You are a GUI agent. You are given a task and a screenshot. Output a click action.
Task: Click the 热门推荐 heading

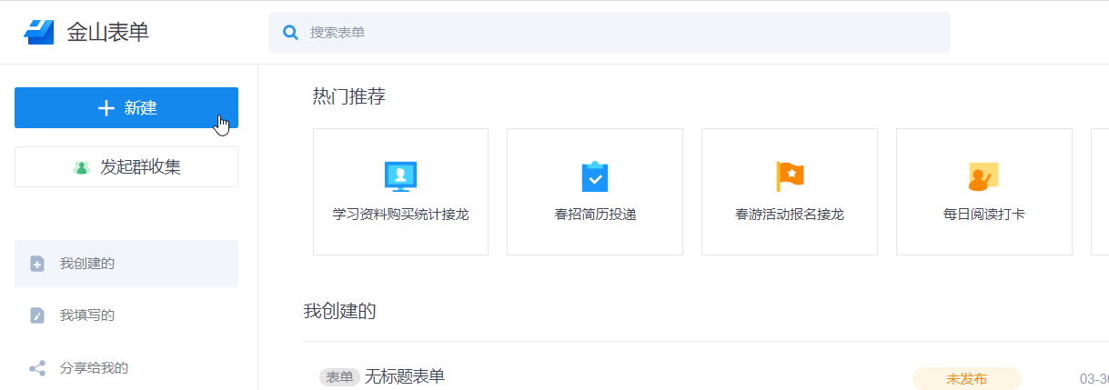coord(349,96)
